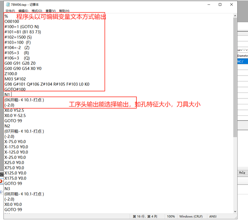Click the line G00 G91 G28 Z0

point(20,63)
